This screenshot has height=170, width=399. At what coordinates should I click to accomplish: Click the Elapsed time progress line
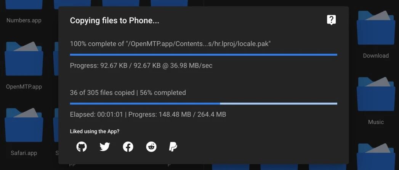pos(148,114)
